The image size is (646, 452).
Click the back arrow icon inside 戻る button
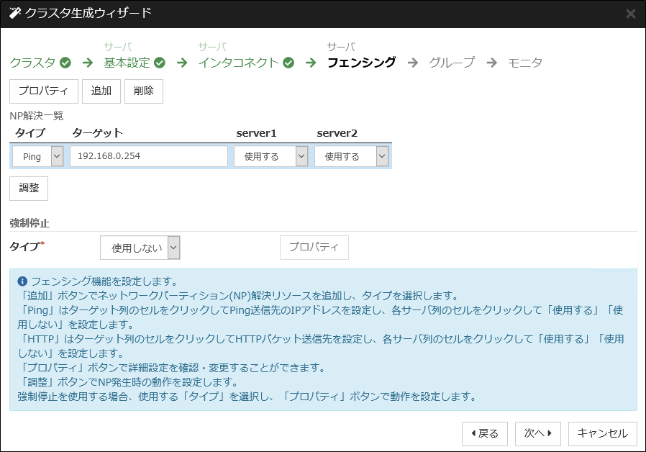pyautogui.click(x=473, y=434)
